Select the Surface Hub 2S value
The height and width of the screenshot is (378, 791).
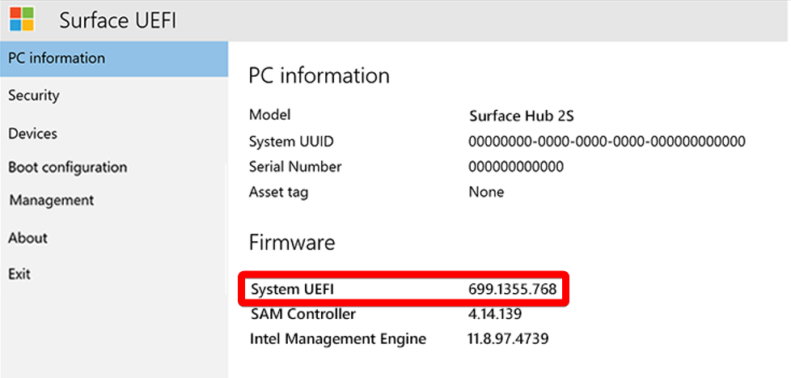click(x=522, y=117)
